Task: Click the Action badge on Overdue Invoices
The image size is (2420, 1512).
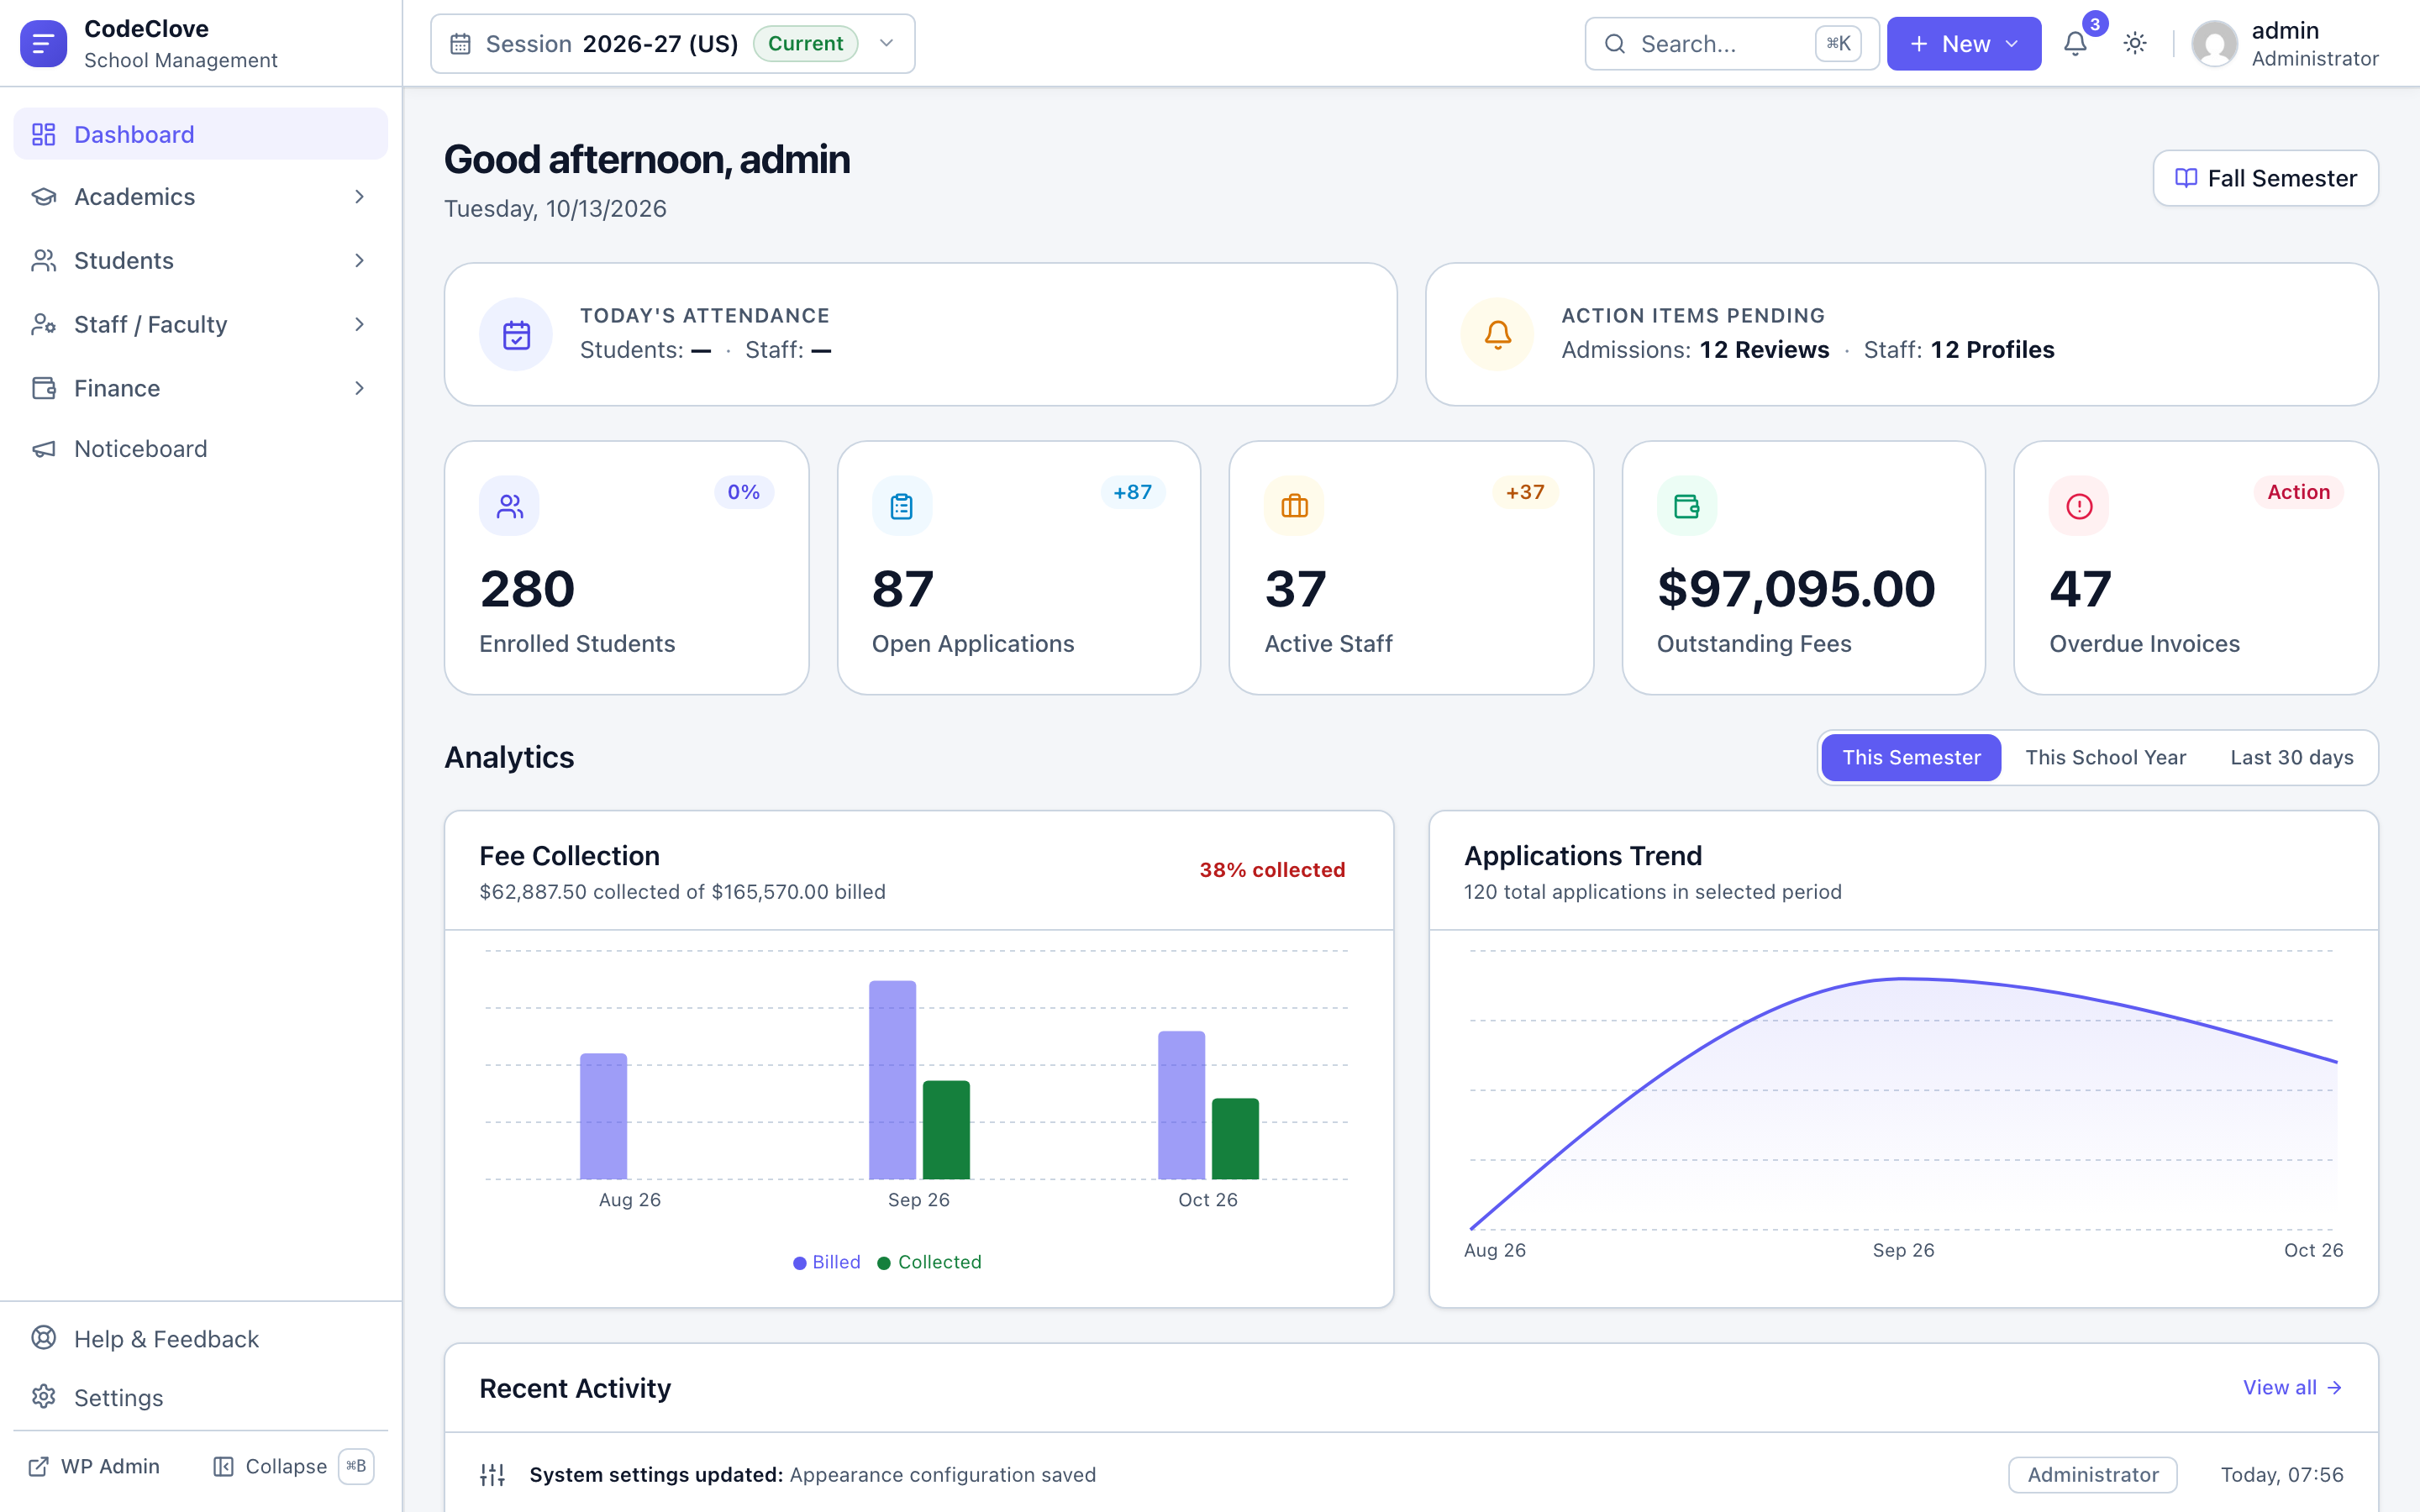Action: coord(2298,492)
